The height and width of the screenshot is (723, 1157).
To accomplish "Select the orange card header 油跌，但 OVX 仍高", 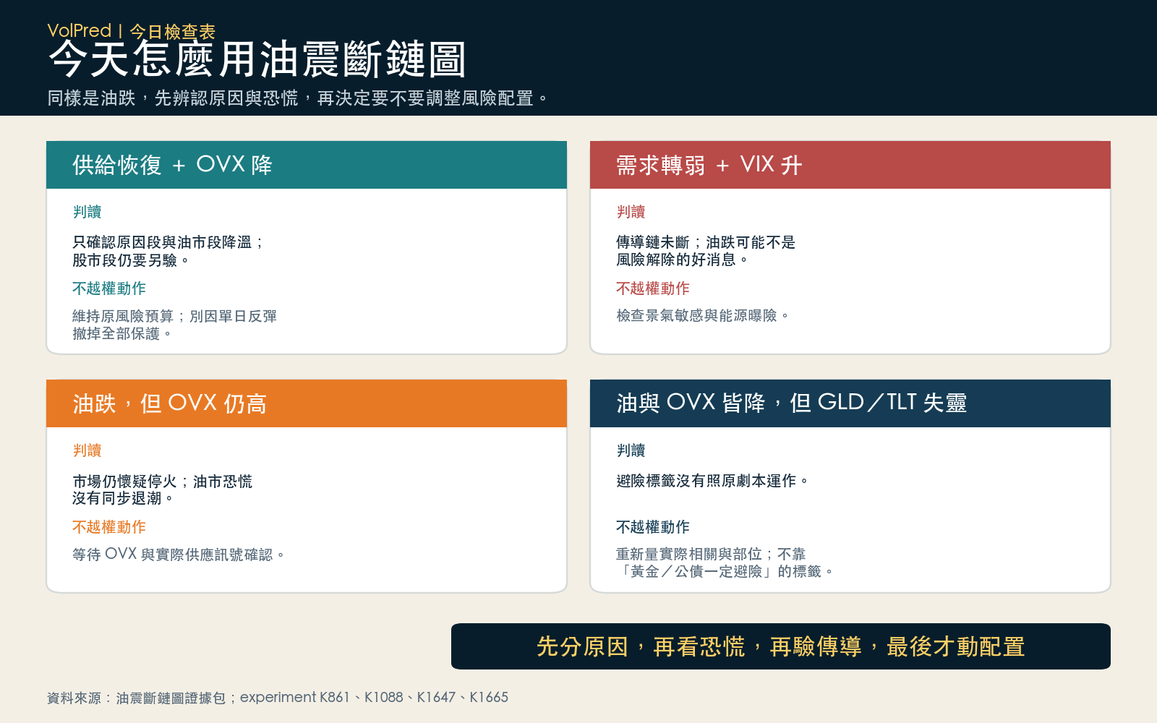I will tap(307, 403).
